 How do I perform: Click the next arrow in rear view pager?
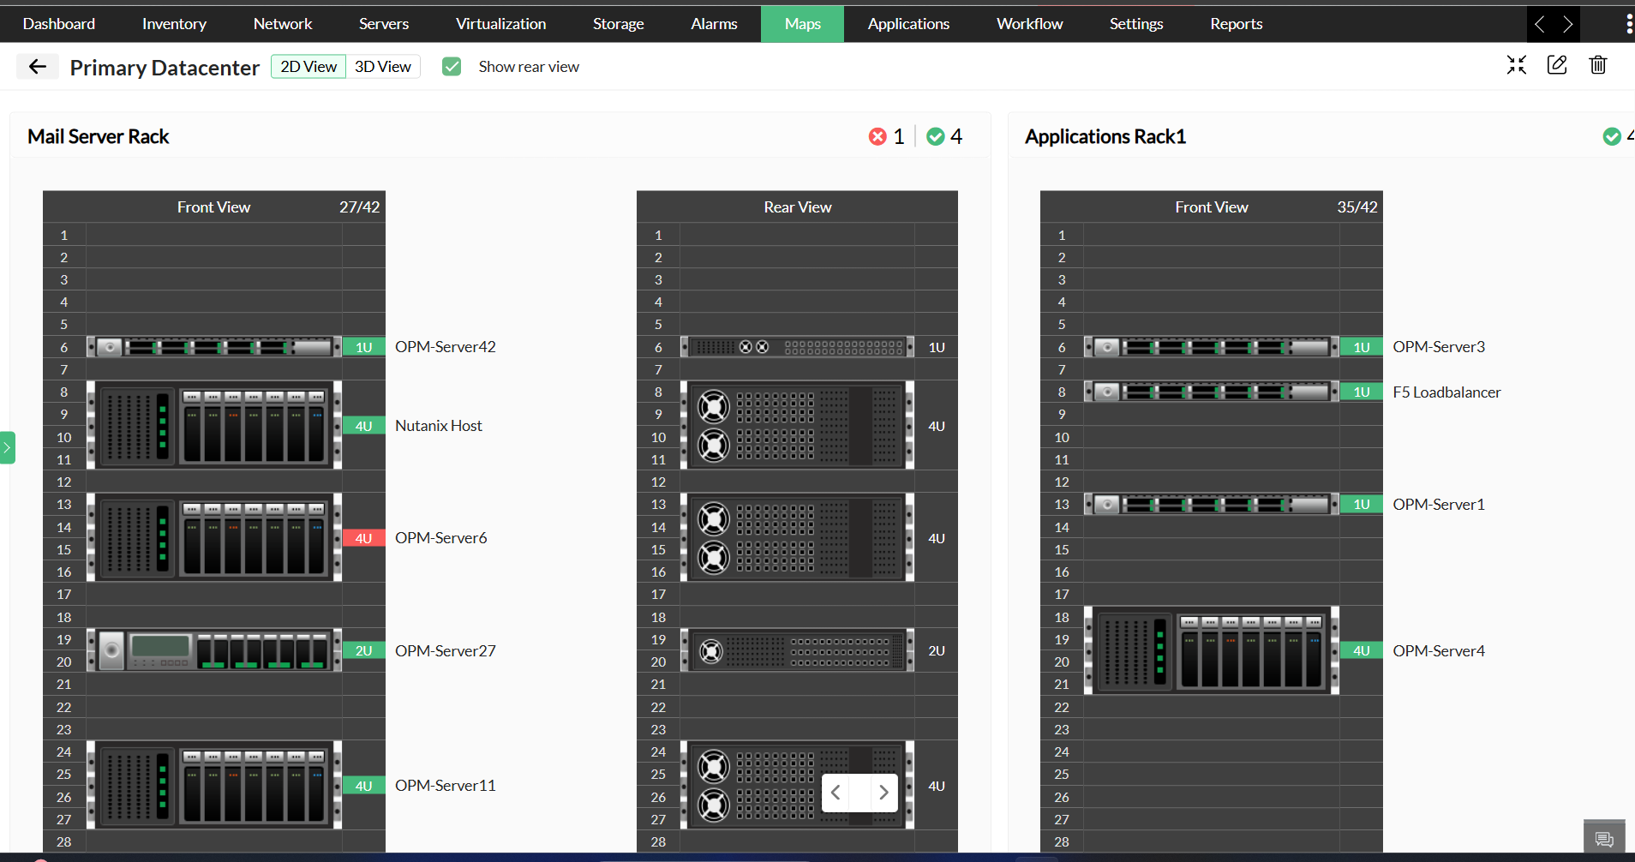pyautogui.click(x=883, y=793)
